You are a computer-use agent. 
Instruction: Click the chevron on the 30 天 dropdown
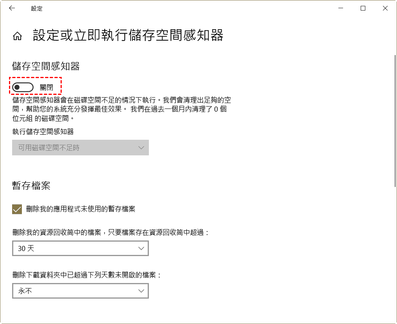click(141, 248)
